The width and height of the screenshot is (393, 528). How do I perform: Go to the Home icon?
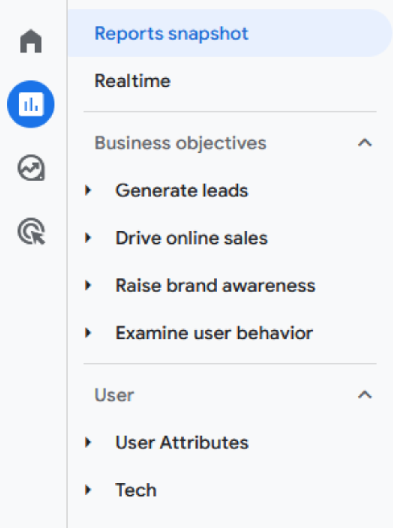click(31, 41)
